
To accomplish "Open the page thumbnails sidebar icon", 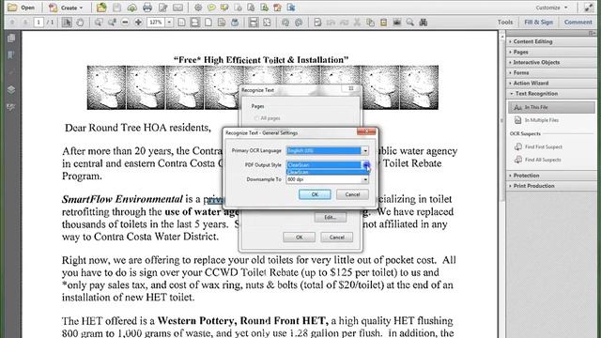I will (x=11, y=38).
